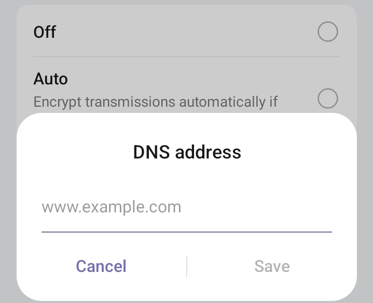Tap the dimmed margin right of the Auto radio
373x303 pixels.
365,98
